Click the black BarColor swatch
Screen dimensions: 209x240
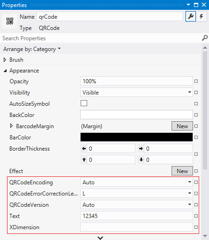(136, 137)
